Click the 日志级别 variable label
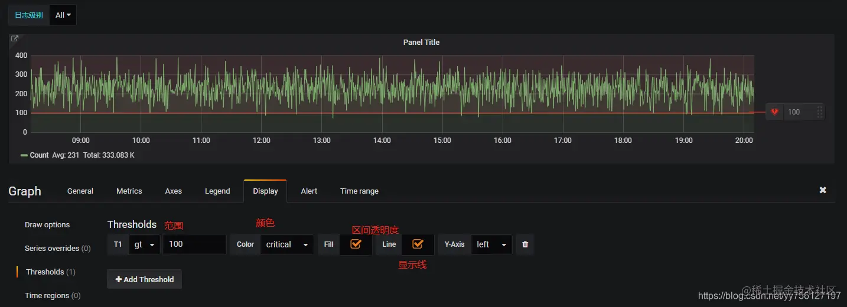847x307 pixels. 29,15
